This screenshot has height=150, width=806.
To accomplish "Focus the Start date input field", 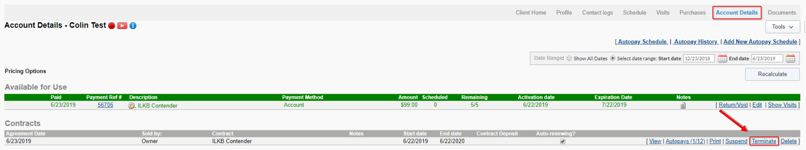I will 699,58.
